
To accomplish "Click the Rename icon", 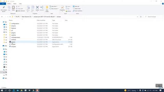I will tap(42, 7).
